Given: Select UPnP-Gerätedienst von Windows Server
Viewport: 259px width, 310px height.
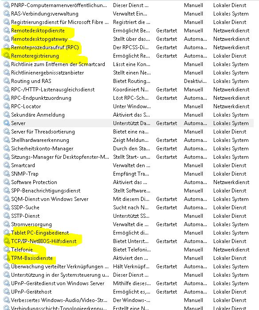Looking at the screenshot, I should point(58,283).
